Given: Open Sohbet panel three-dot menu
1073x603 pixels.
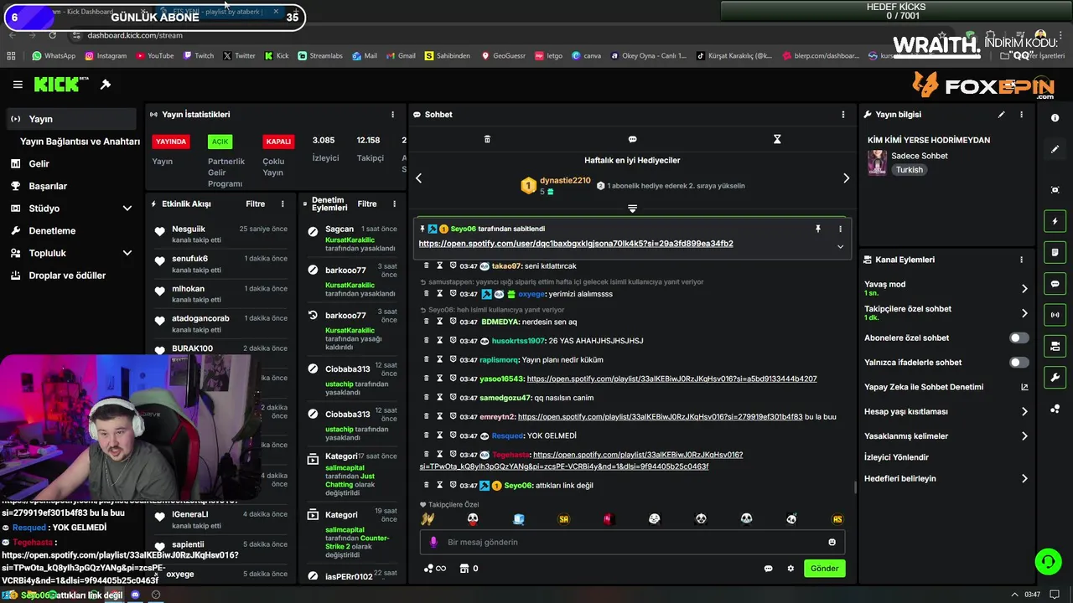Looking at the screenshot, I should click(x=843, y=115).
